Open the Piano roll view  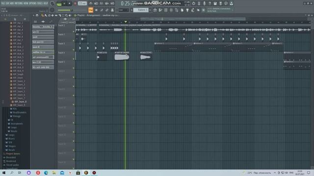(x=160, y=10)
